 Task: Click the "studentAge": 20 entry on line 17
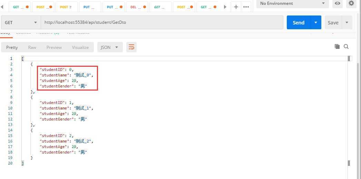pyautogui.click(x=59, y=147)
